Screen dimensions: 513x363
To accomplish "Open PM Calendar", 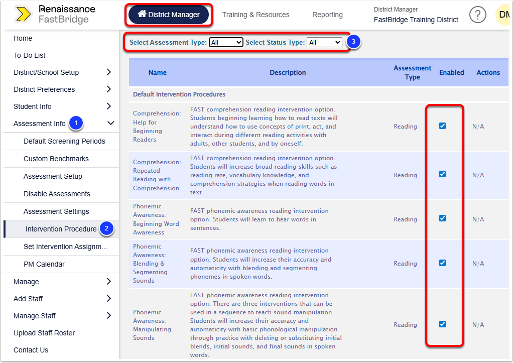I will 44,264.
